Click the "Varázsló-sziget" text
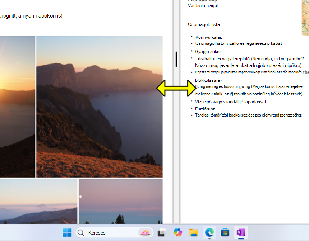 pos(203,6)
